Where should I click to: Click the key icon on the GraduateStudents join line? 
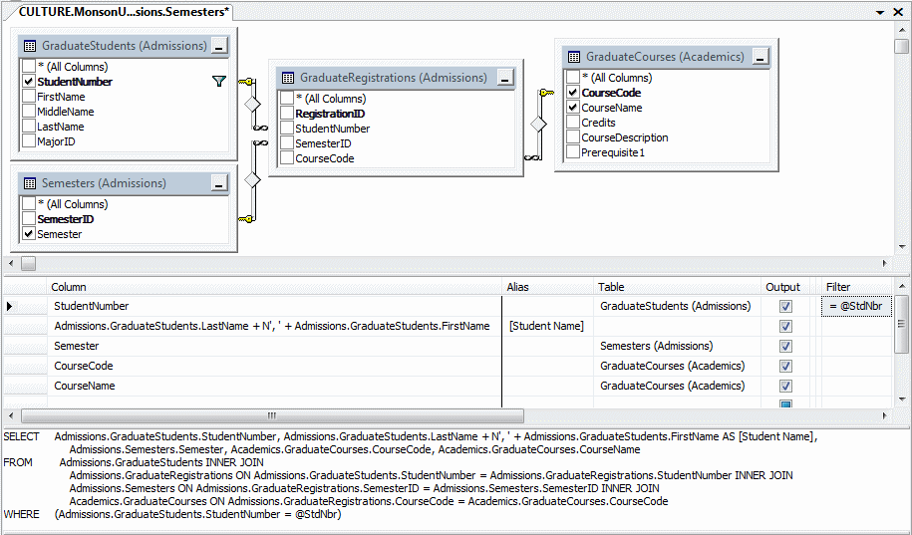pos(247,82)
